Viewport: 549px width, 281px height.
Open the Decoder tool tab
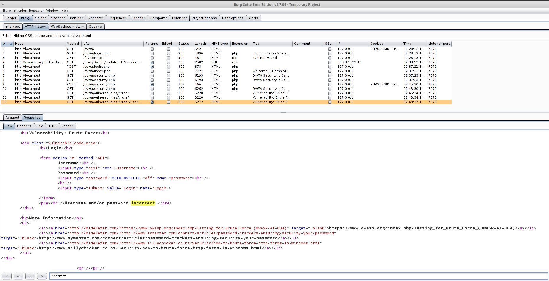pos(138,18)
